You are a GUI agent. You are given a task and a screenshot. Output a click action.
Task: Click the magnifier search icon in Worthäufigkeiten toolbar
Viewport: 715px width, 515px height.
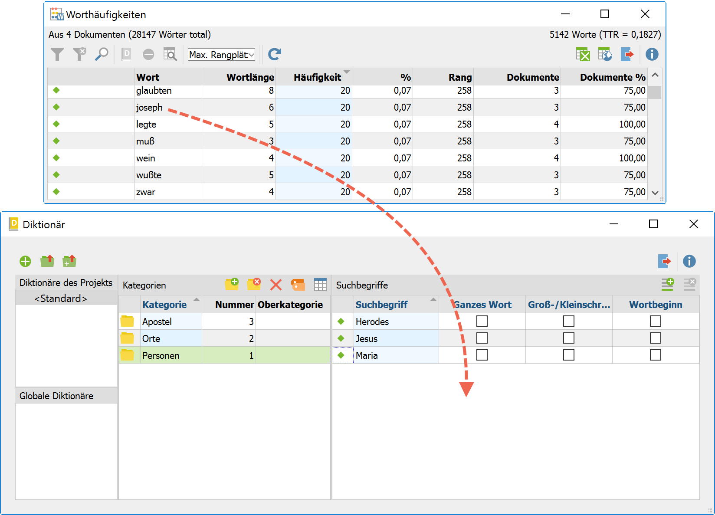[x=102, y=54]
